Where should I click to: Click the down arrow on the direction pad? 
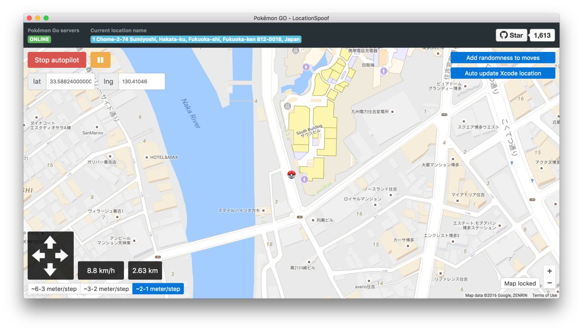(x=50, y=270)
